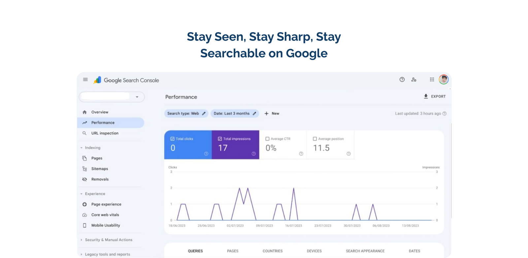Open the property selector dropdown arrow
The width and height of the screenshot is (528, 258).
[137, 97]
